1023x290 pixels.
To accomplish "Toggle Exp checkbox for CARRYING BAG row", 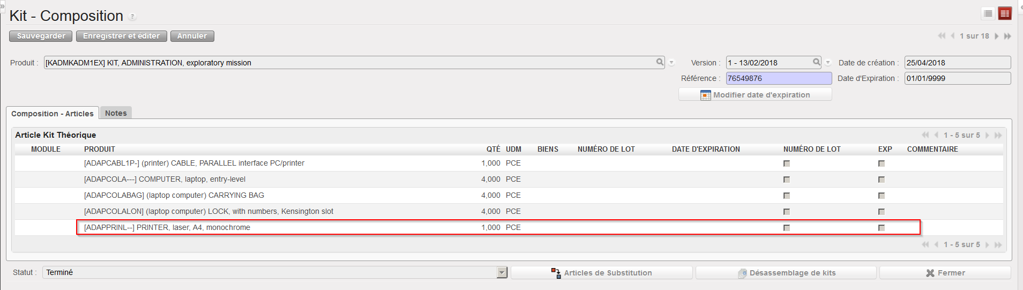I will [x=882, y=196].
